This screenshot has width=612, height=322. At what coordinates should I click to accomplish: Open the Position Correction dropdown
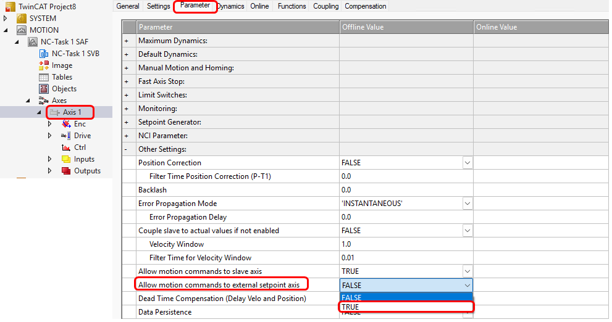point(467,163)
